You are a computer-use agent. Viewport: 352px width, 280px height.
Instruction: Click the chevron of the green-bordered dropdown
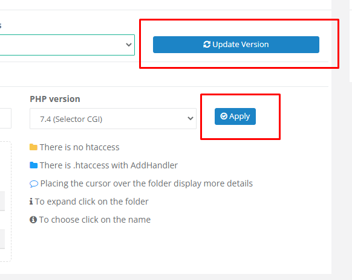129,45
